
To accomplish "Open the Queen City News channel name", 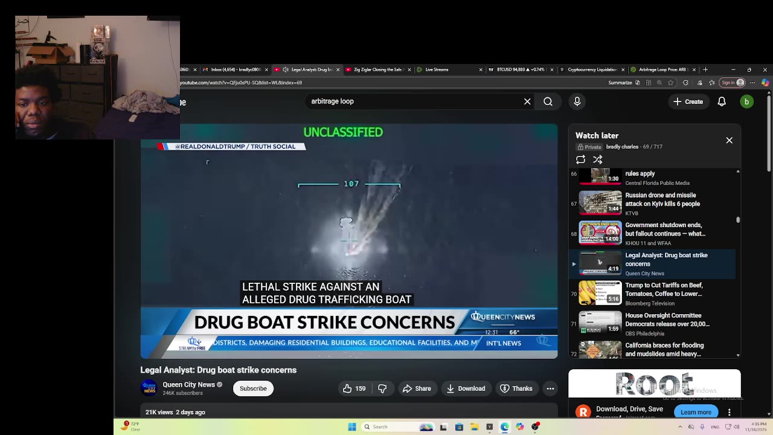I will click(188, 385).
